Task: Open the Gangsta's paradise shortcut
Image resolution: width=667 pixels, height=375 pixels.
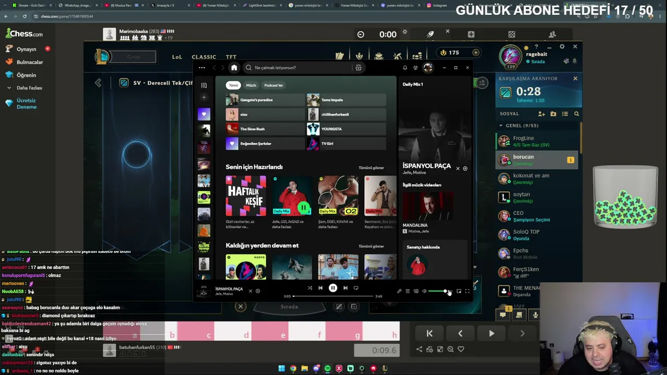Action: [x=265, y=100]
